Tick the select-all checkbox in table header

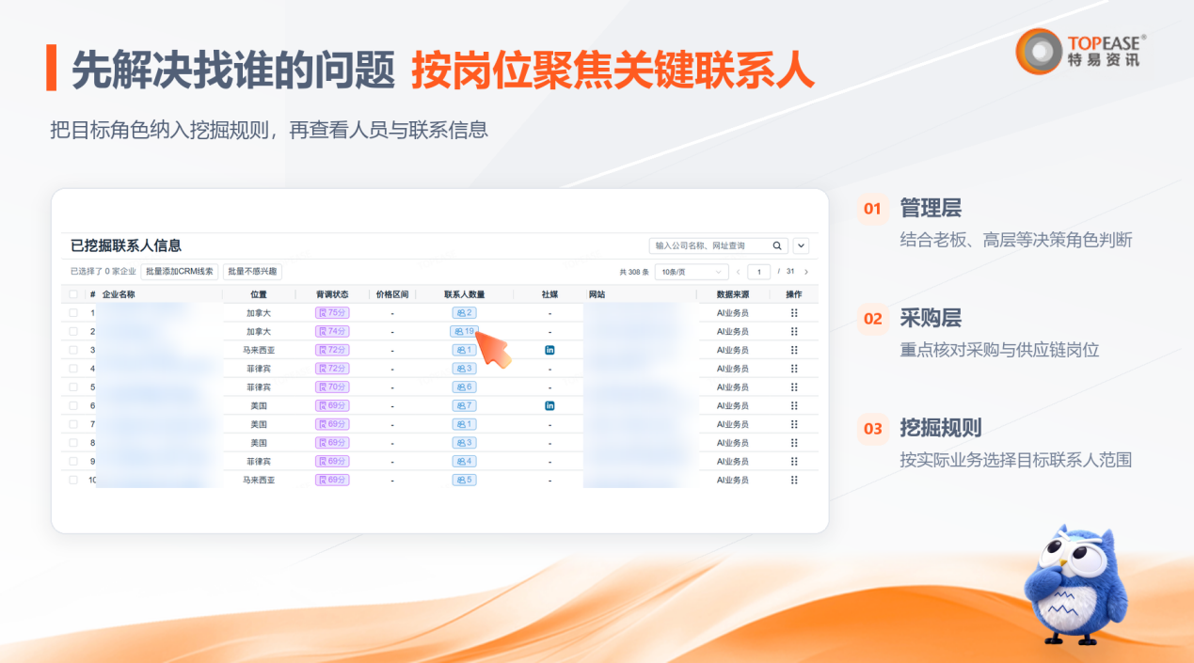point(73,294)
